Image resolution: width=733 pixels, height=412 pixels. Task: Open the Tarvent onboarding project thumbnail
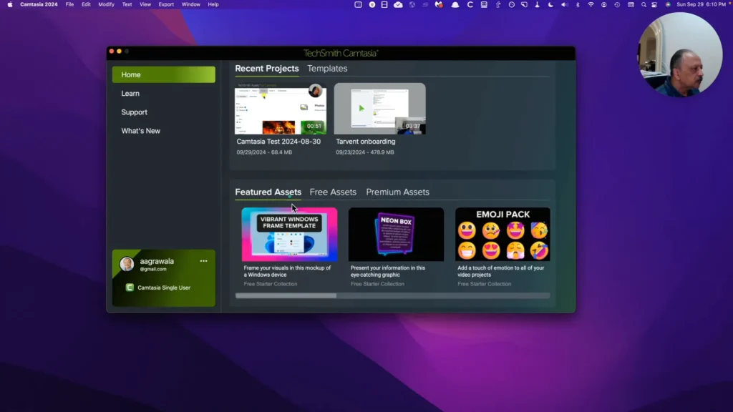379,109
